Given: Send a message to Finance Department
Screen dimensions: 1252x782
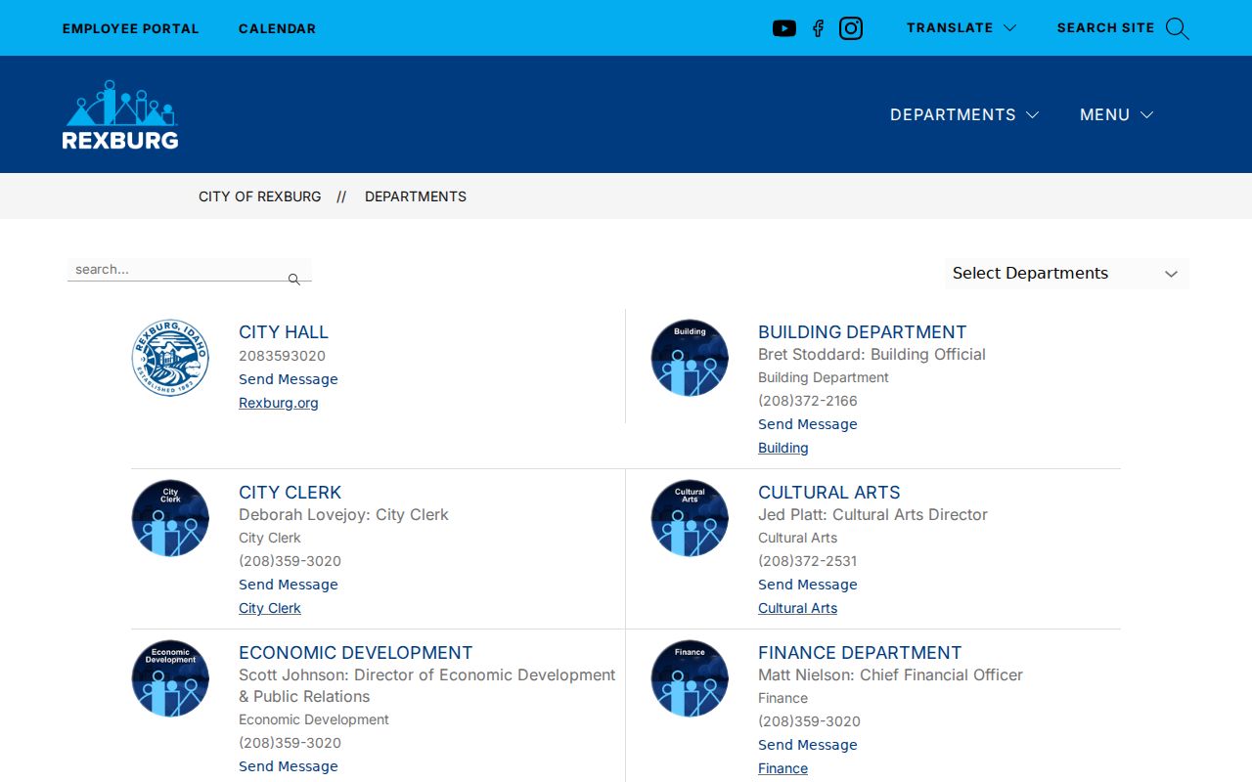Looking at the screenshot, I should pos(808,745).
